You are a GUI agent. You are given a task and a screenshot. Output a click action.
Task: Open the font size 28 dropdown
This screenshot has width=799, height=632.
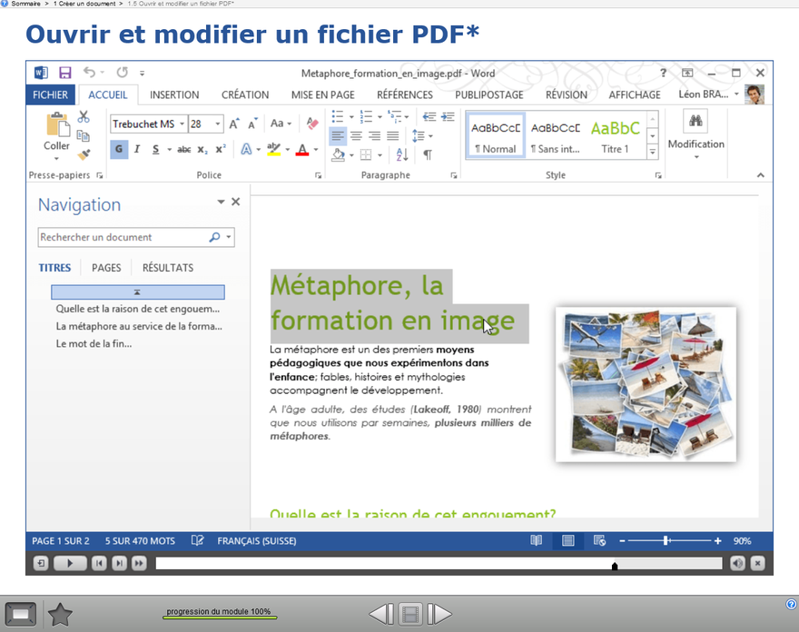[x=218, y=124]
